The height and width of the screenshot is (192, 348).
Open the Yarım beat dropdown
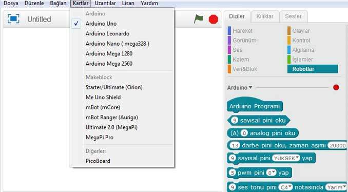point(336,187)
